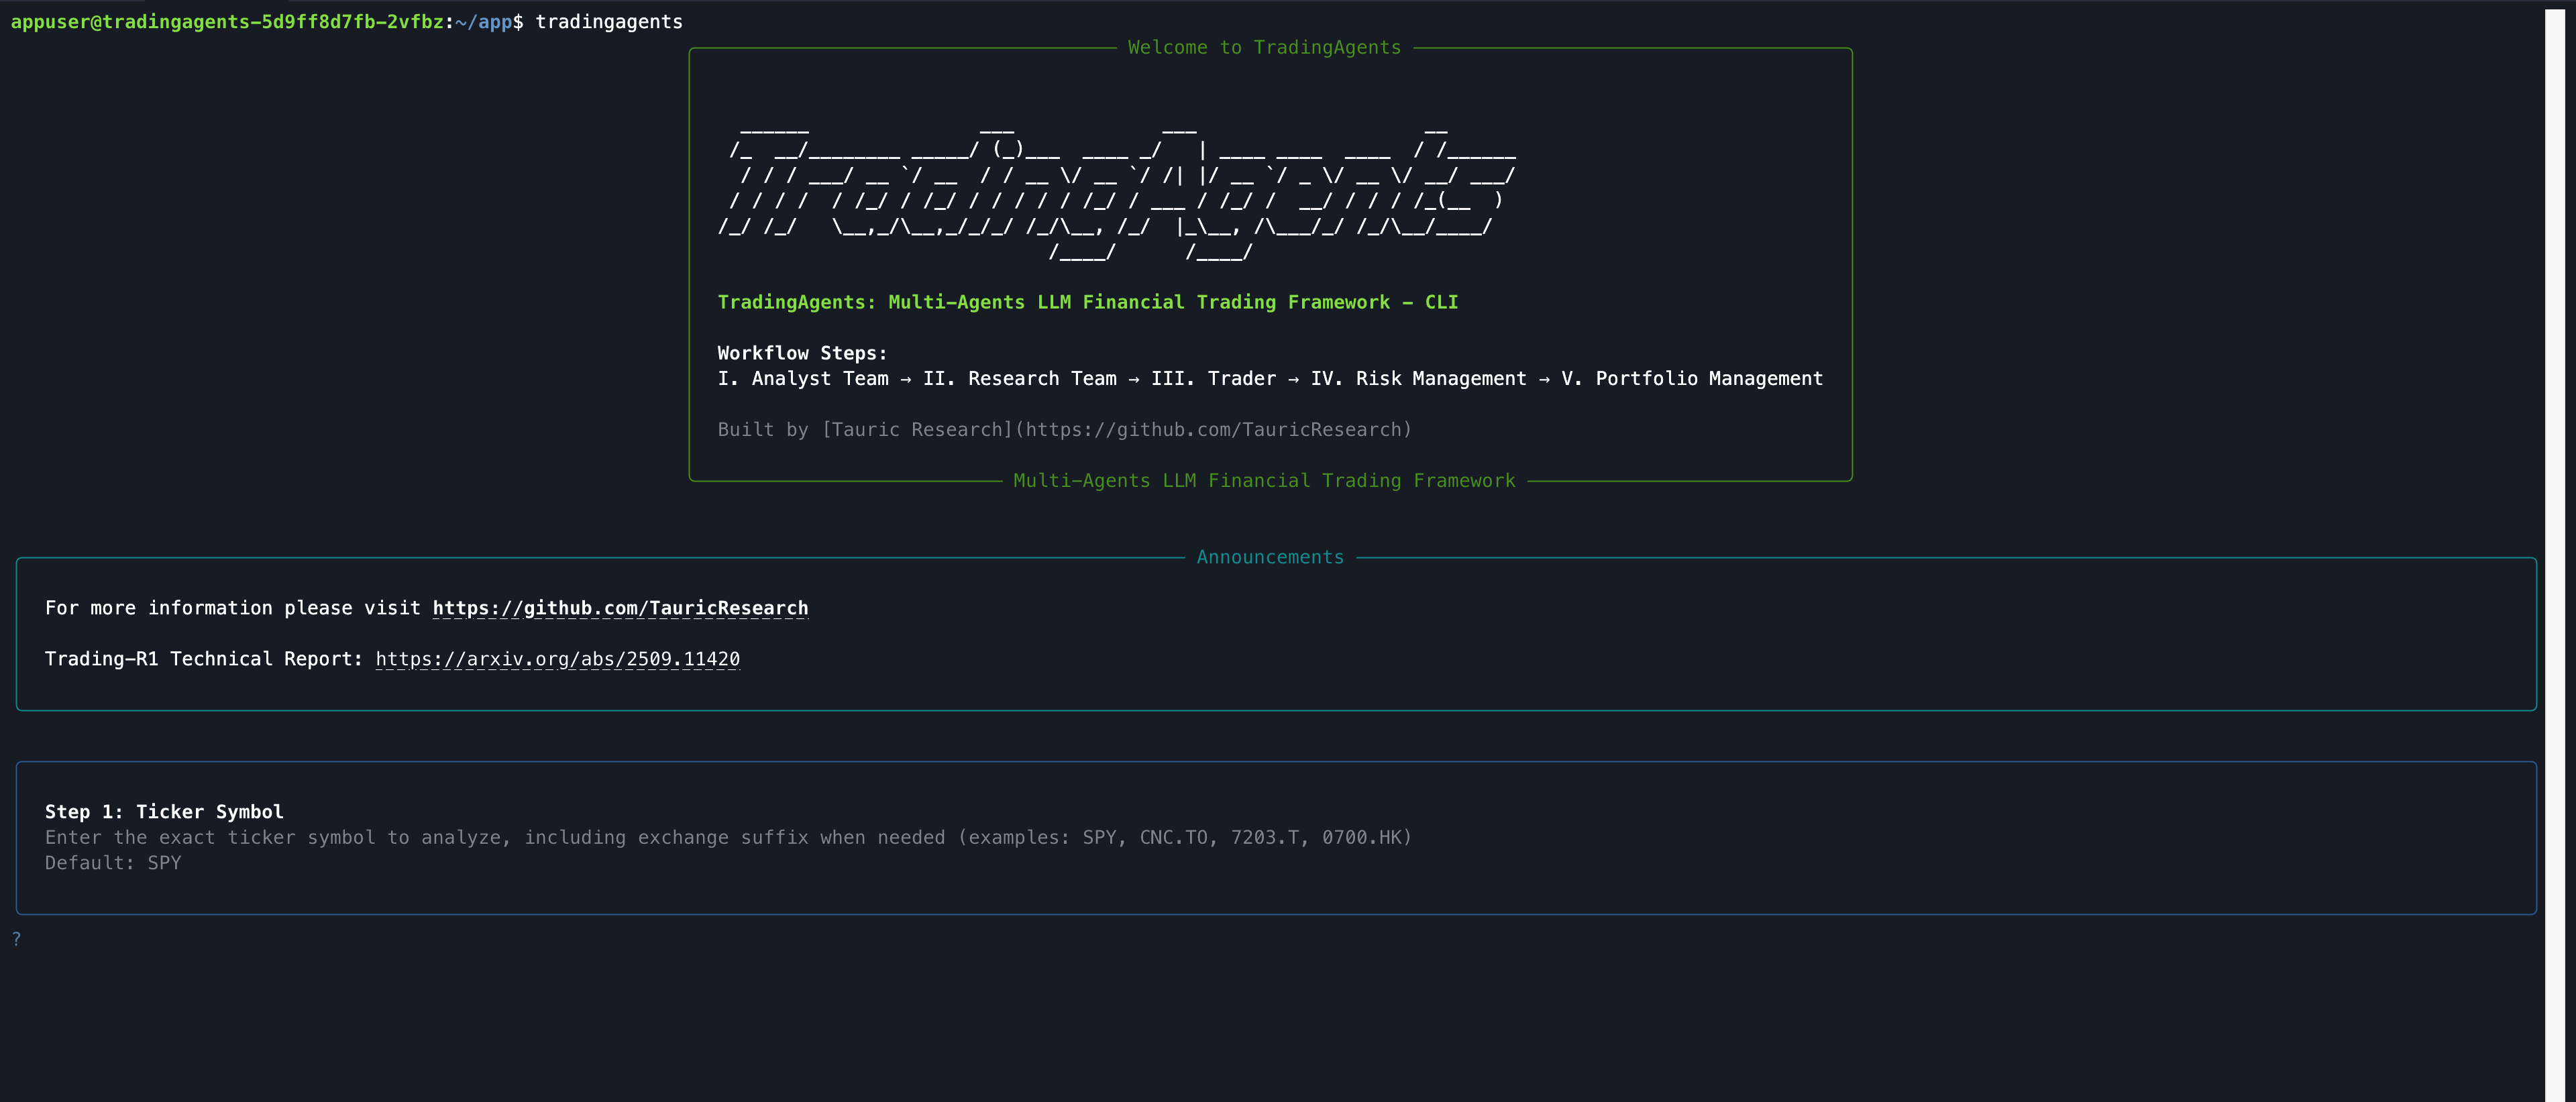Screen dimensions: 2576x1102
Task: Open the github.com/TauricResearch announcement link
Action: (620, 608)
